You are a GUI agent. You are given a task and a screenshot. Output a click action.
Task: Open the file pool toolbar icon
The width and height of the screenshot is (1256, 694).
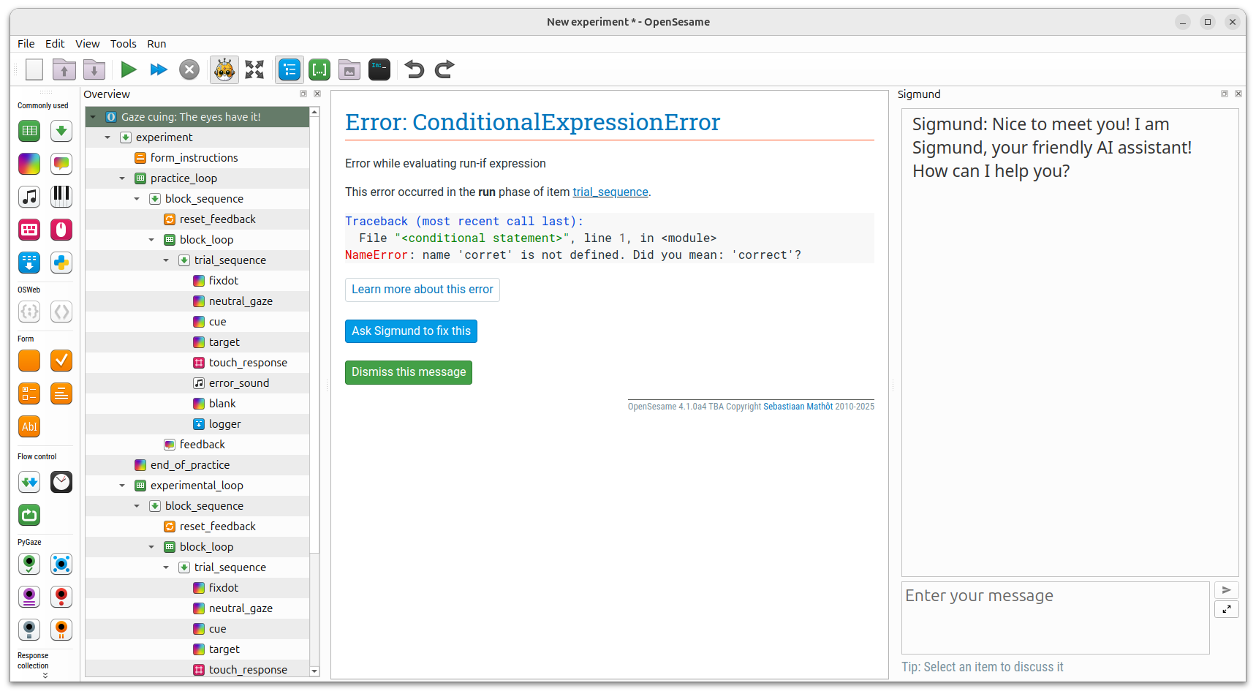(349, 69)
